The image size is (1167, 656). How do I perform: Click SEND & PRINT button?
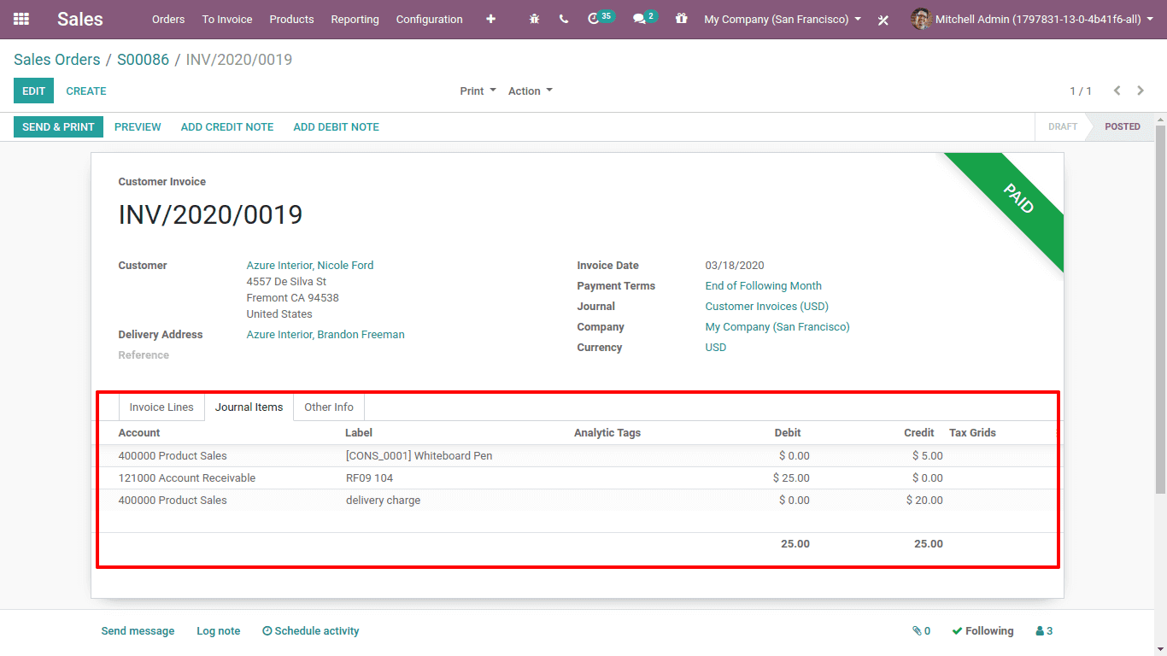[58, 127]
